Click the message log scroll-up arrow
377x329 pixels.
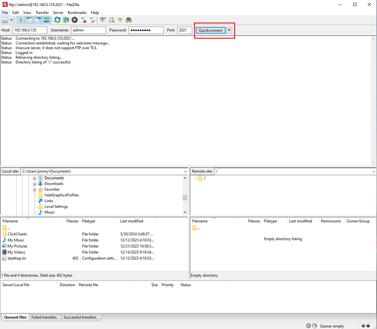(374, 39)
